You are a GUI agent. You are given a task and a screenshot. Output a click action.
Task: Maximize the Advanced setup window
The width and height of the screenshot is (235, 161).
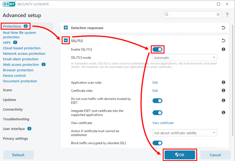(x=218, y=4)
